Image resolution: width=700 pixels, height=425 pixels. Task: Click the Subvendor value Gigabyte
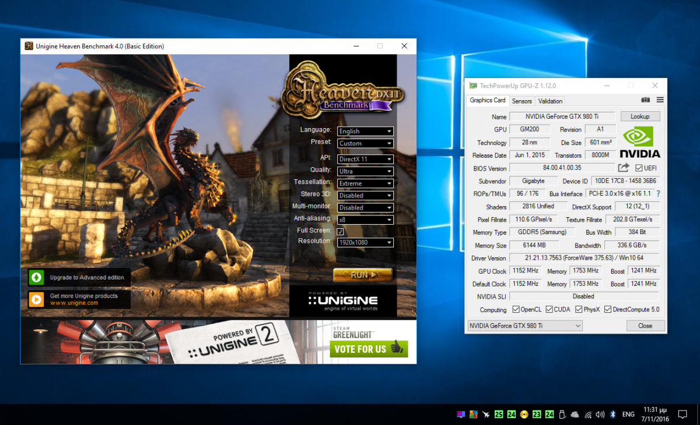[533, 180]
